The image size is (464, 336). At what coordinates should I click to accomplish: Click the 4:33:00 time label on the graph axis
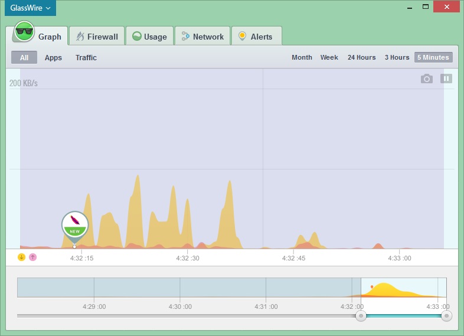coord(400,258)
